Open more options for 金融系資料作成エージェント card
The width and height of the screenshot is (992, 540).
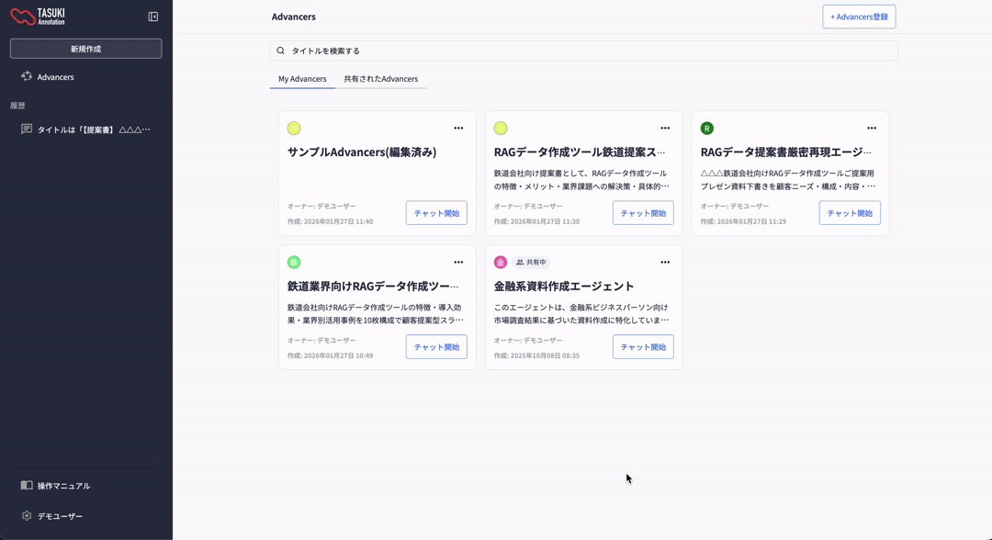(665, 263)
